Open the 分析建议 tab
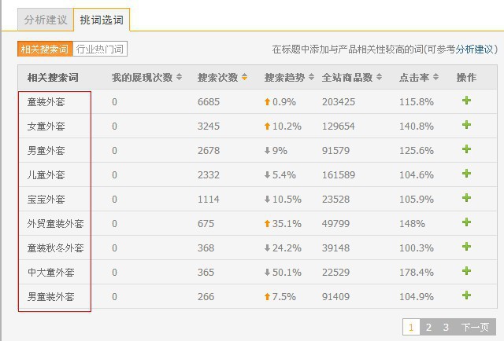Screen dimensions: 504x341 pos(45,20)
